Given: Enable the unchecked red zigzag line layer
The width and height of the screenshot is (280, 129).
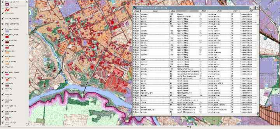Looking at the screenshot, I should point(3,8).
